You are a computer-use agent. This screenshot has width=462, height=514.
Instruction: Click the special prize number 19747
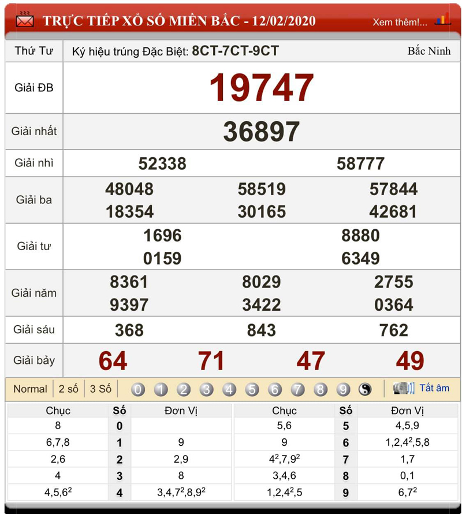pos(261,88)
